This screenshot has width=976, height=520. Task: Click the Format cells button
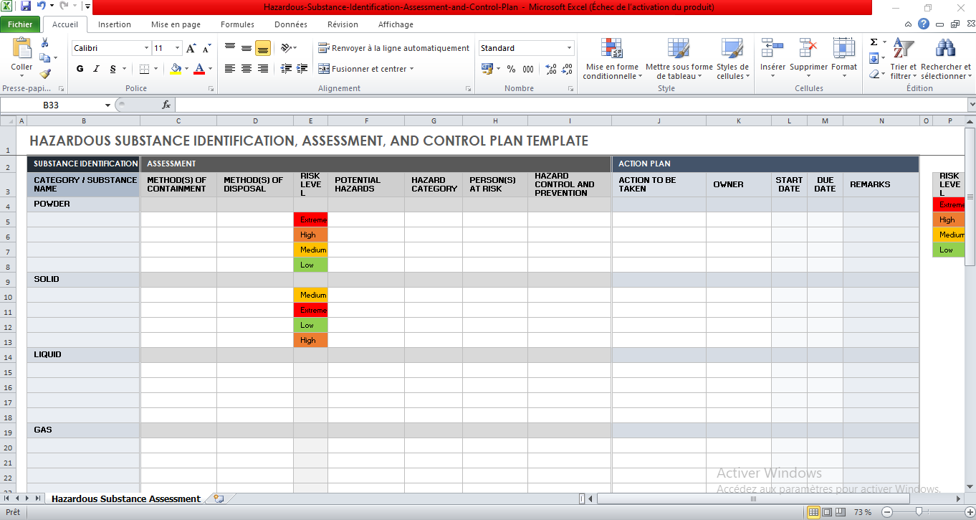(844, 59)
